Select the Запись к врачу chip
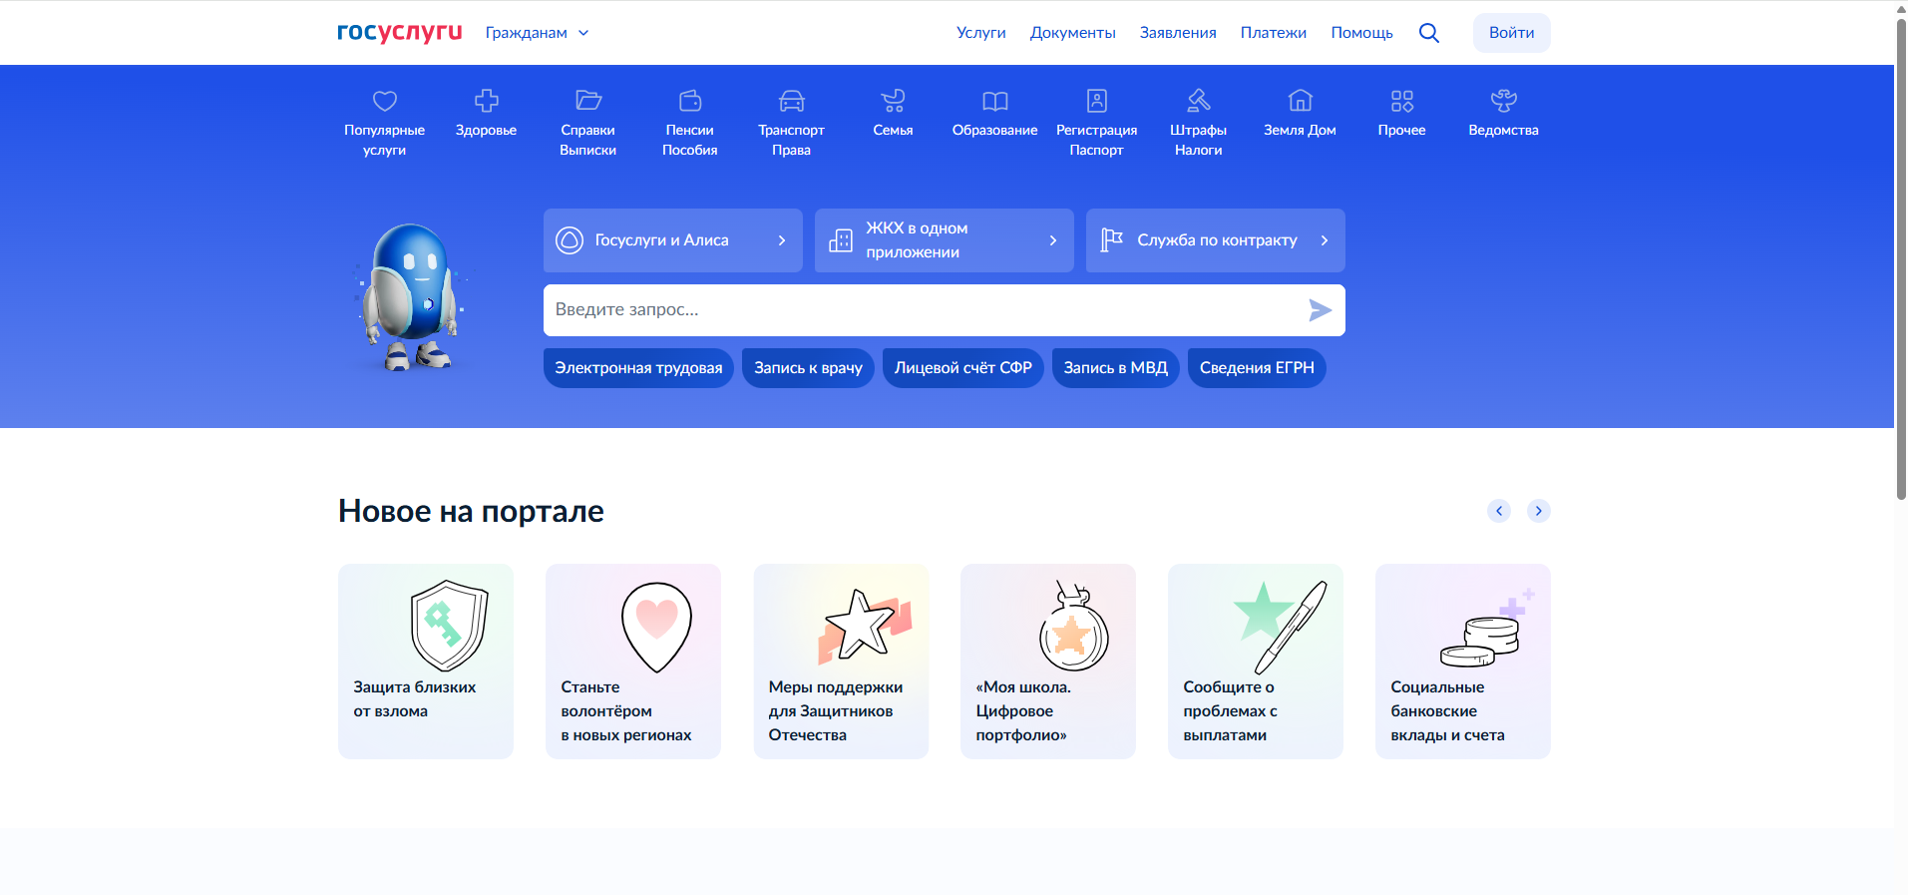This screenshot has height=895, width=1908. tap(809, 368)
